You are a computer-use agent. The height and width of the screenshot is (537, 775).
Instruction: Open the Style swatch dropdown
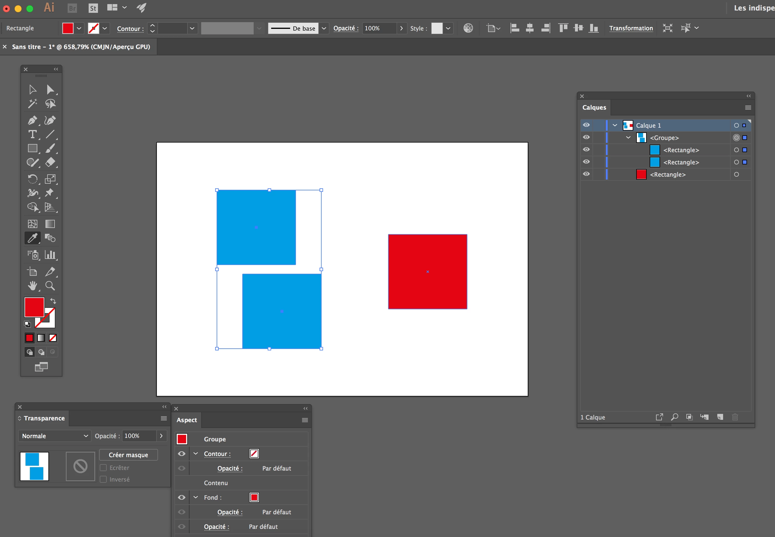coord(448,28)
